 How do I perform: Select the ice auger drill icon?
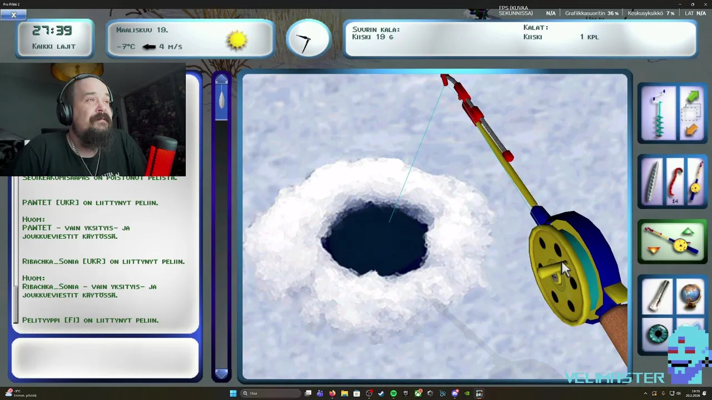(659, 113)
